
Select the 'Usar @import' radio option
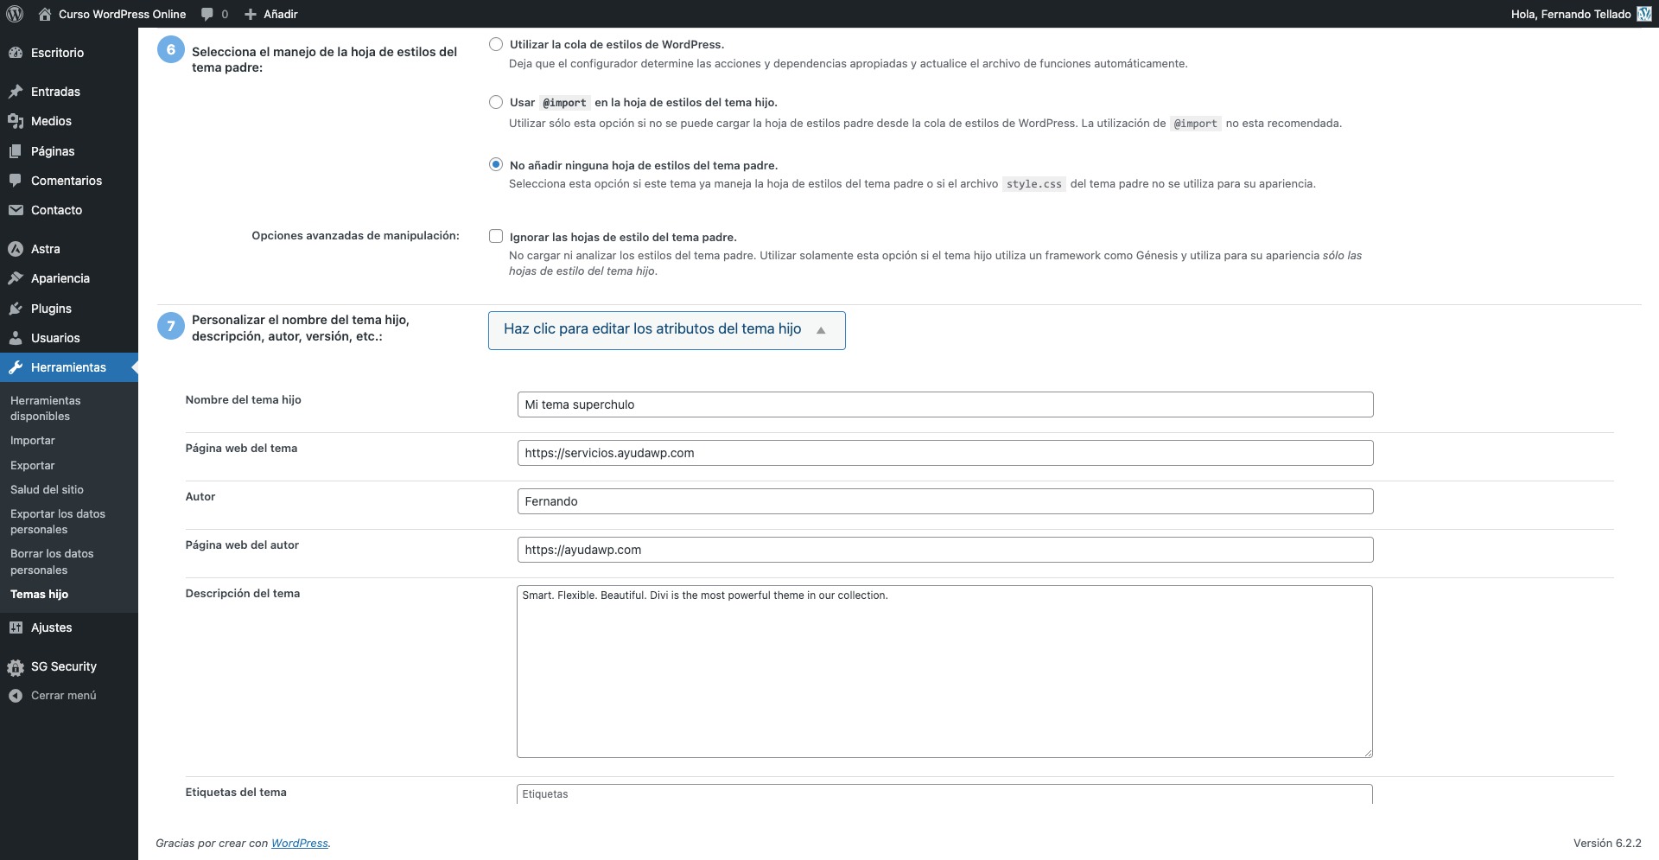pyautogui.click(x=496, y=102)
